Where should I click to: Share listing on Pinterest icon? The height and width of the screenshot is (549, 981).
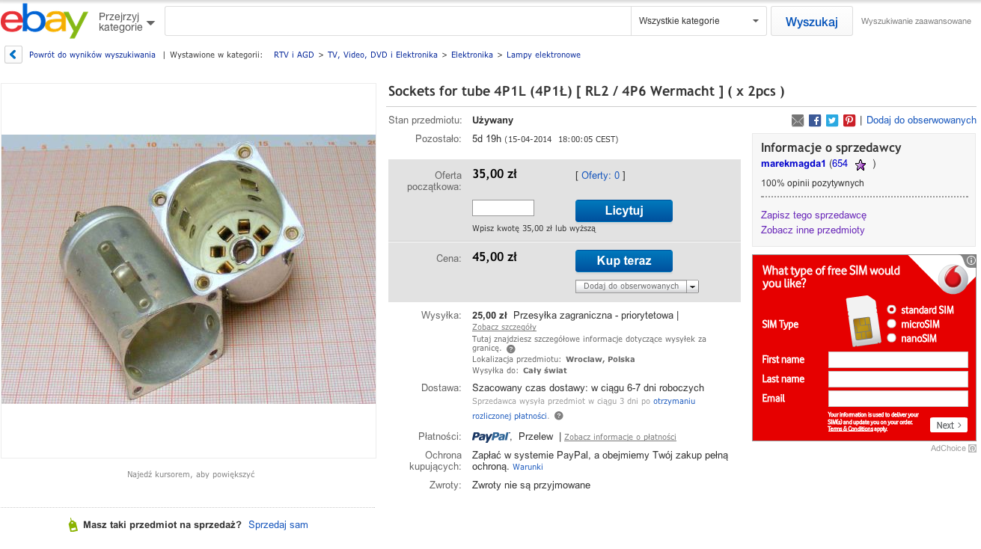tap(849, 120)
